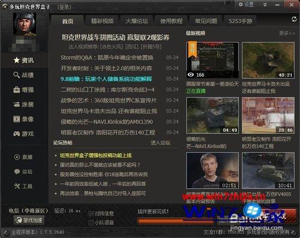Image resolution: width=300 pixels, height=238 pixels.
Task: Open forum post 一年前因效率低被人喷
Action: click(x=103, y=184)
